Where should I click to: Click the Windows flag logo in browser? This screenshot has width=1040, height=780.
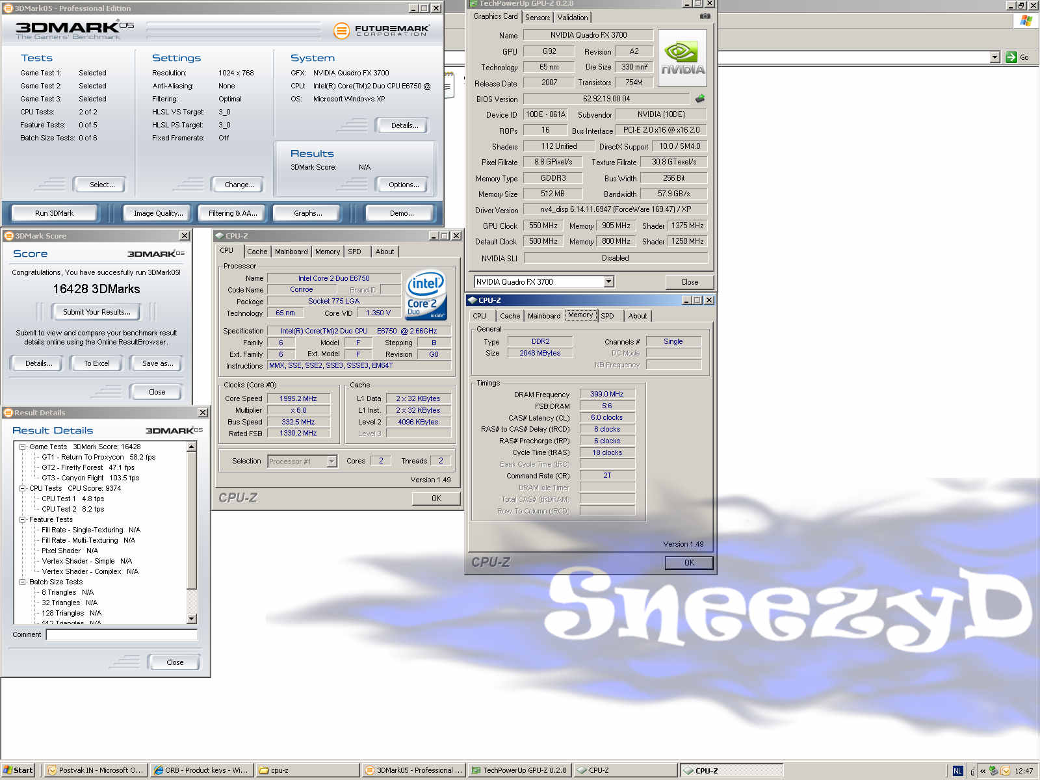click(x=1026, y=20)
